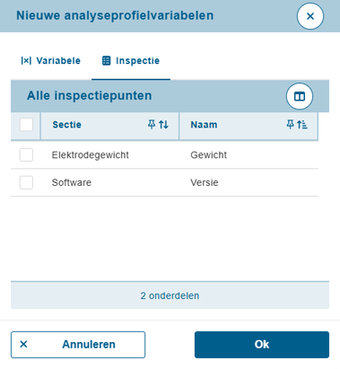Switch to the Variabele tab
Screen dimensions: 340x369
(x=51, y=61)
